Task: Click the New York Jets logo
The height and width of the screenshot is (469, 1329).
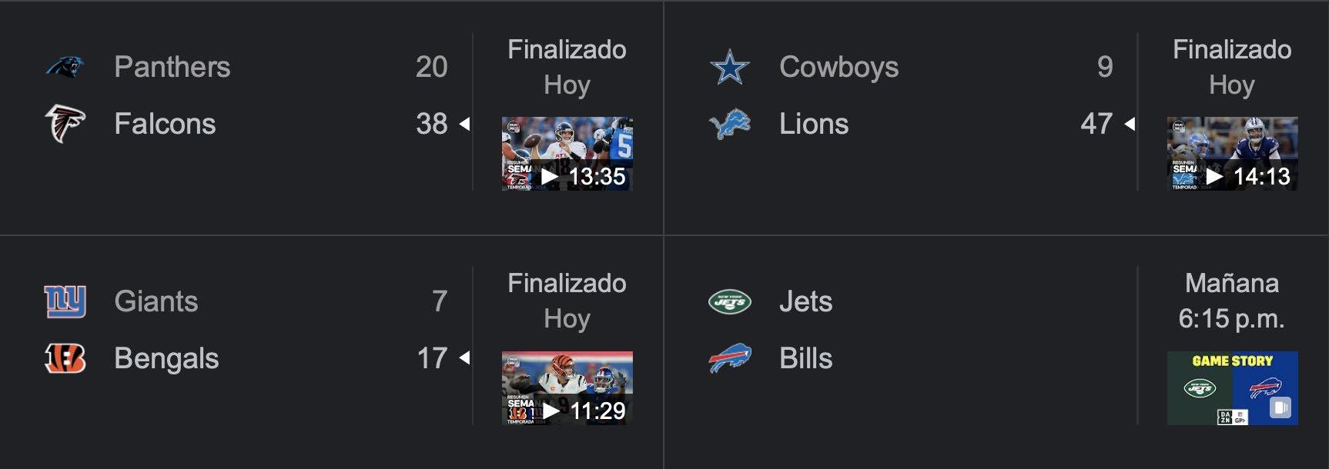Action: coord(729,301)
